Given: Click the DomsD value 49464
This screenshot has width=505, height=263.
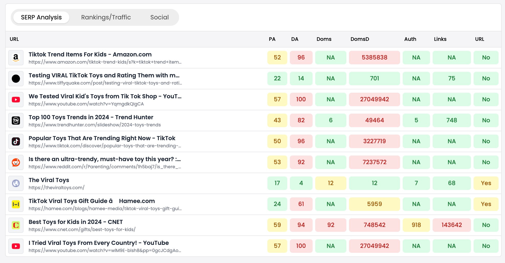Looking at the screenshot, I should coord(375,120).
